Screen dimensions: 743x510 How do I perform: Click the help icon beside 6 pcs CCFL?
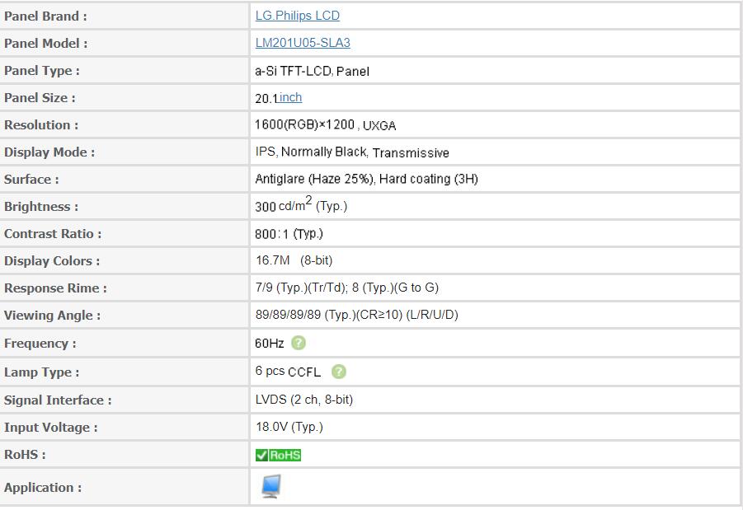coord(338,372)
